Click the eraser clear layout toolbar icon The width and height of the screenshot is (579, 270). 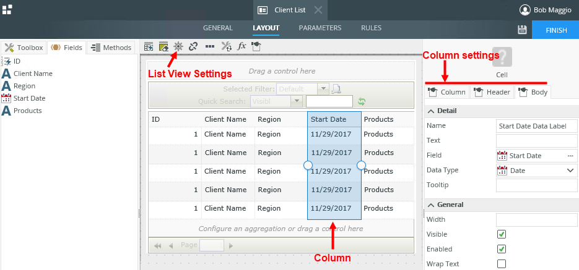pyautogui.click(x=163, y=46)
